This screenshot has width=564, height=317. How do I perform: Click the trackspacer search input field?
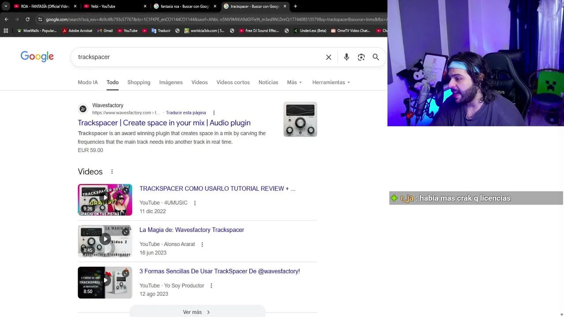[x=198, y=57]
